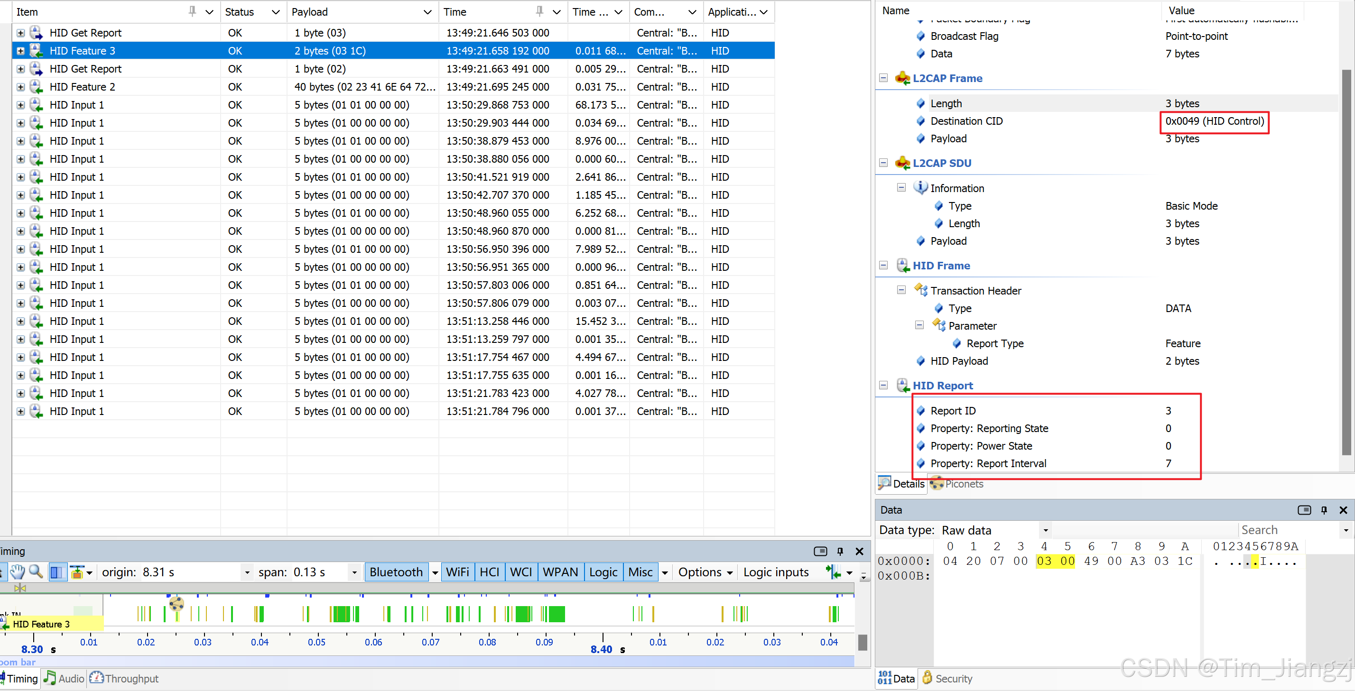This screenshot has height=691, width=1355.
Task: Select the magnifier zoom tool
Action: pos(36,571)
